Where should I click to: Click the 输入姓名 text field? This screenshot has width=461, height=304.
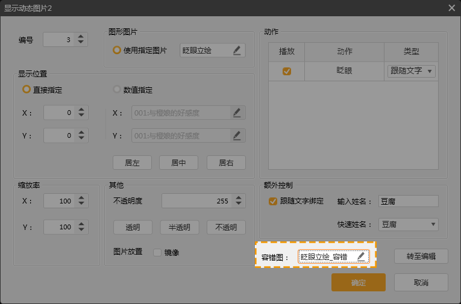[408, 201]
